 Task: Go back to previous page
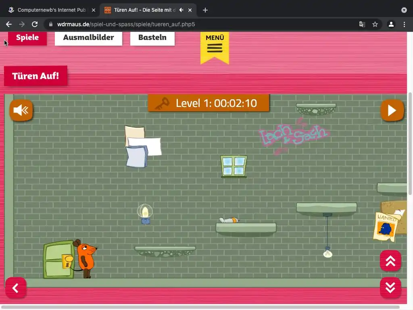(9, 24)
